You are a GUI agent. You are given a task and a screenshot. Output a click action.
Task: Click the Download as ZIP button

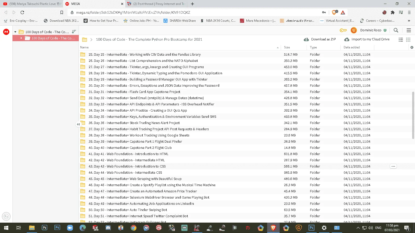tap(320, 39)
